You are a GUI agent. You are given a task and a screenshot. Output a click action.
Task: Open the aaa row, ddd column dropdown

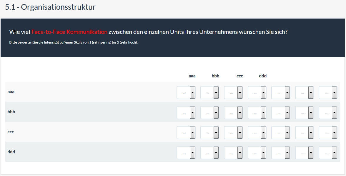coord(257,92)
